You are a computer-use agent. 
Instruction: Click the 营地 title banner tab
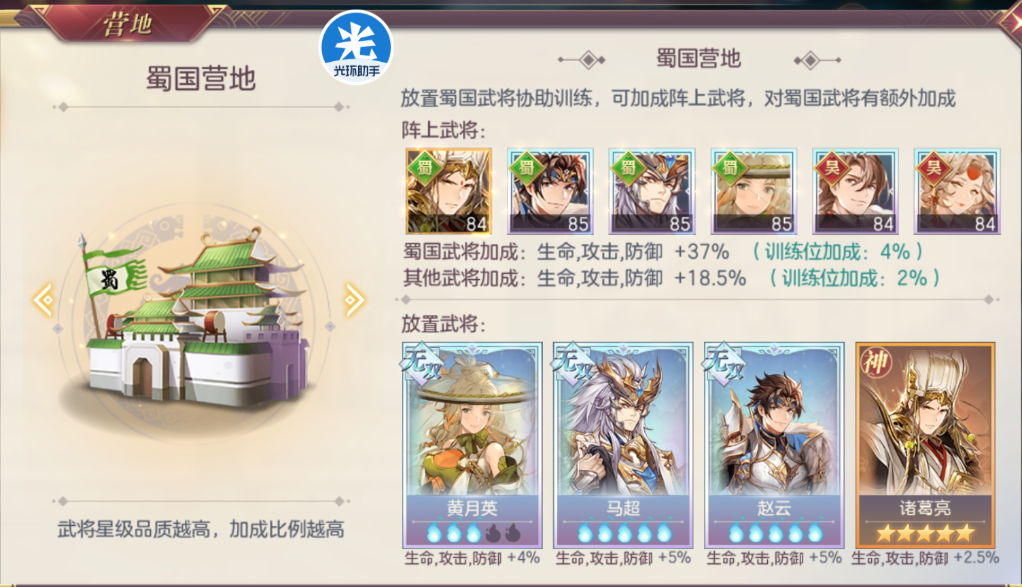(x=128, y=24)
